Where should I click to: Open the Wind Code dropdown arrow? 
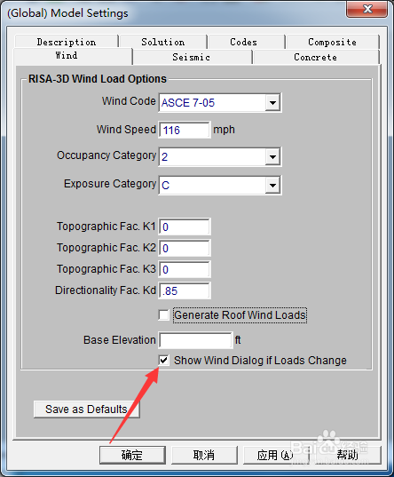tap(272, 103)
